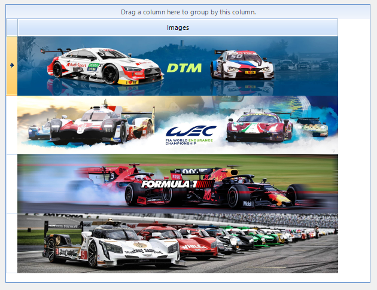377x290 pixels.
Task: Click the row header of the Daytona grid row
Action: 12,243
